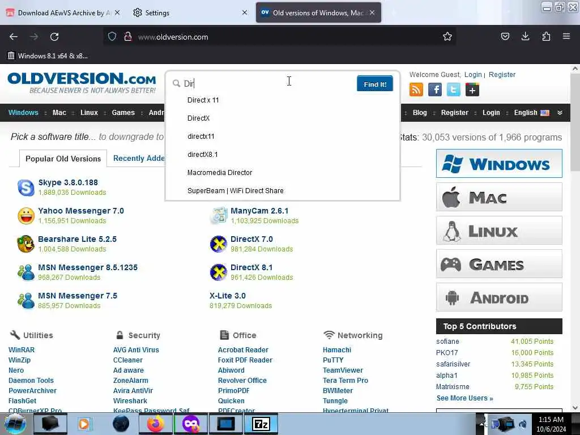Switch to the Settings browser tab
Image resolution: width=580 pixels, height=435 pixels.
tap(189, 12)
